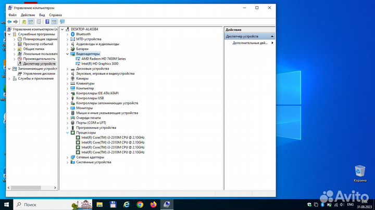Click the monitor scan hardware toolbar icon
375x210 pixels.
tap(62, 22)
